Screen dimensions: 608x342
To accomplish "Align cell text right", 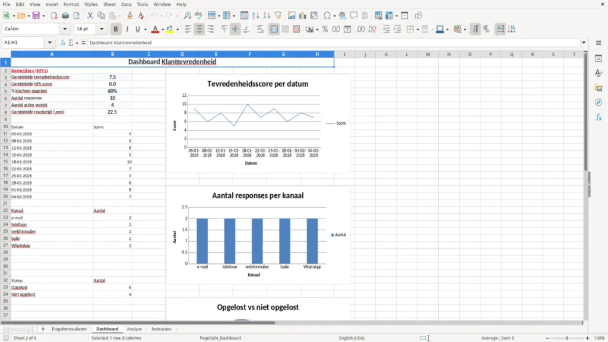I will point(211,29).
